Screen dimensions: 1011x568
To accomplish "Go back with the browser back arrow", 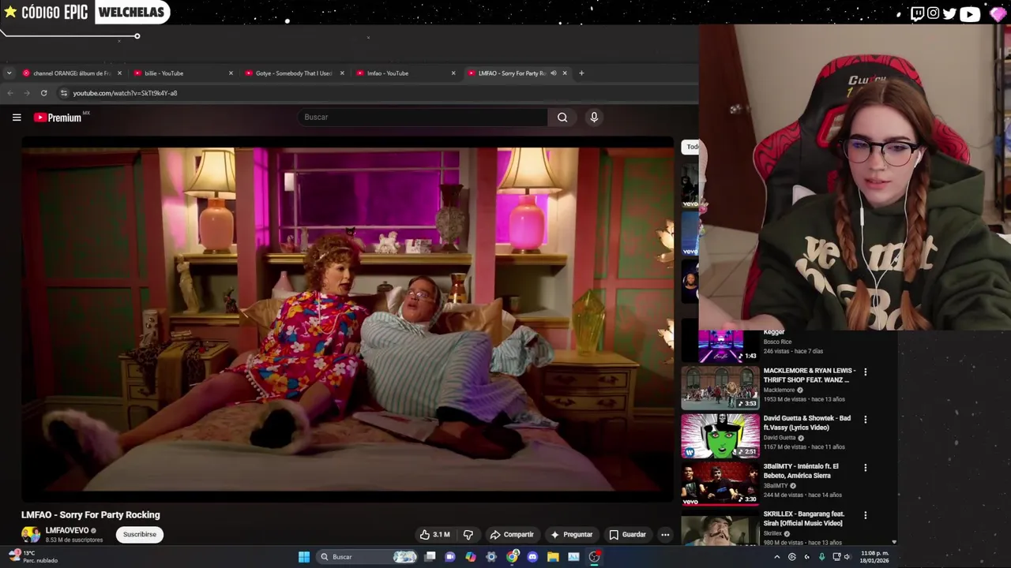I will pyautogui.click(x=9, y=93).
